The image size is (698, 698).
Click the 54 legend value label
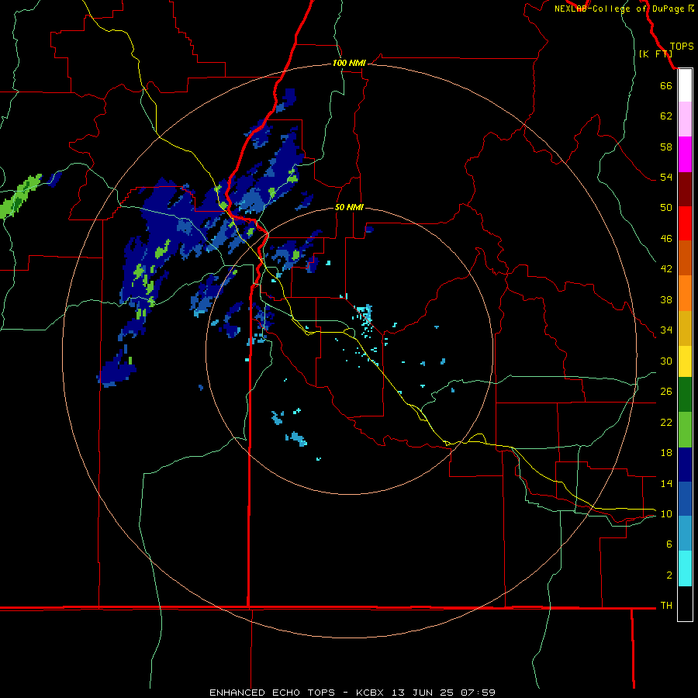(x=666, y=177)
